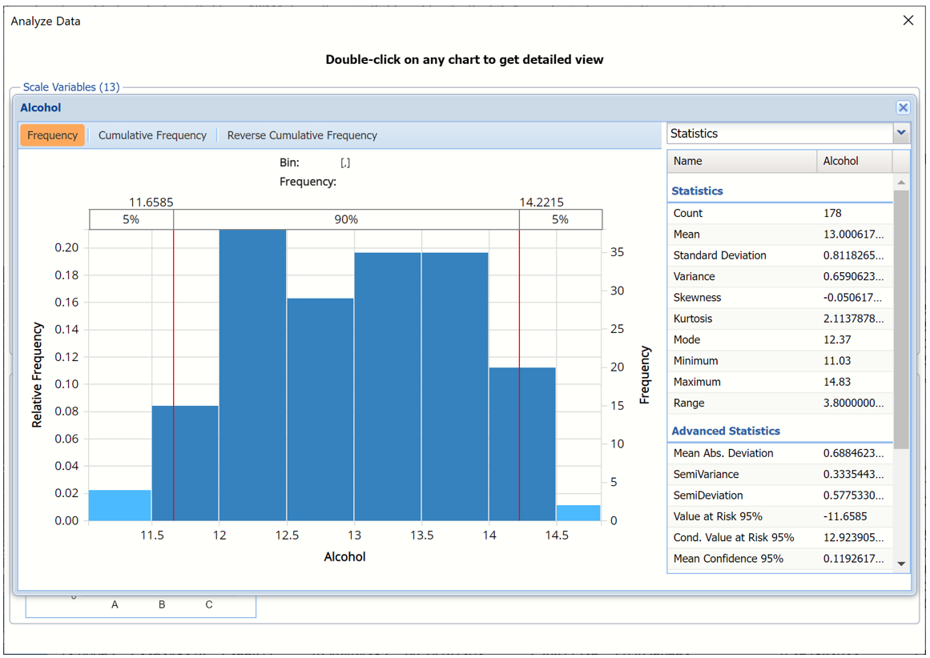The width and height of the screenshot is (930, 658).
Task: Open the Statistics dropdown arrow
Action: coord(902,133)
